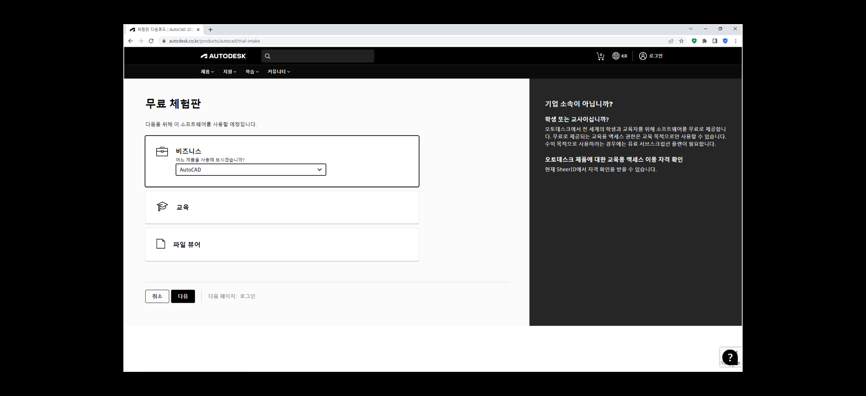Screen dimensions: 866x396
Task: Open the Chrome three-dot menu
Action: [x=736, y=41]
